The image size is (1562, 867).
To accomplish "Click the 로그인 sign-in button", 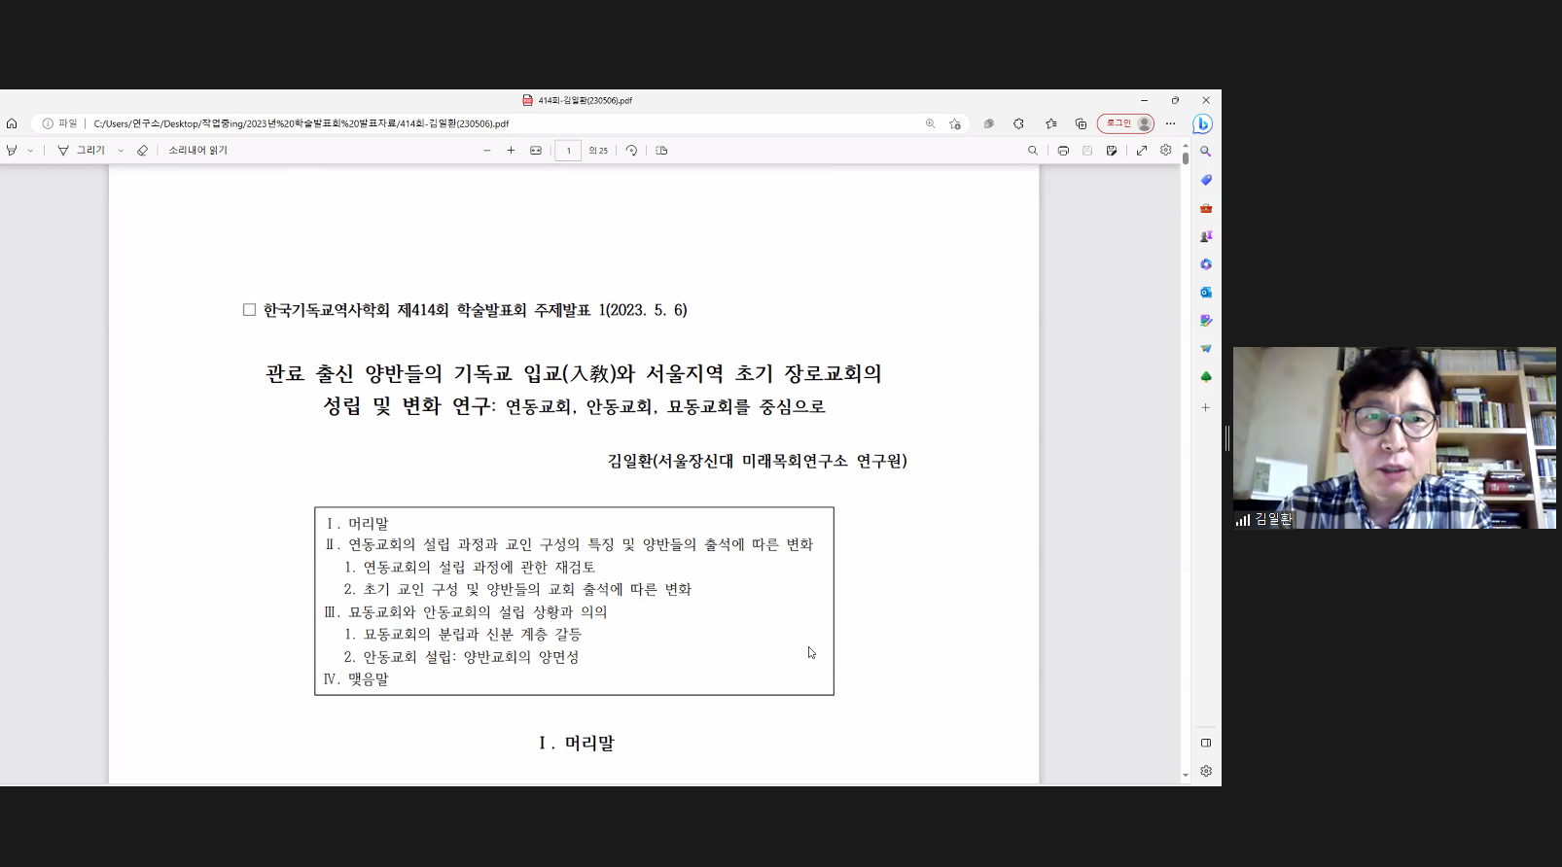I will pyautogui.click(x=1125, y=123).
